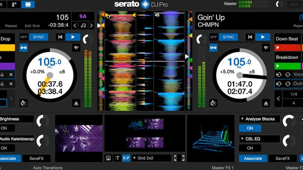Image resolution: width=303 pixels, height=170 pixels.
Task: Toggle the X-F crossfader link button
Action: coord(126,158)
